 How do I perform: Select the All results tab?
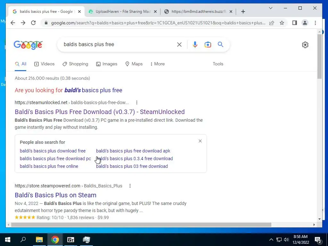click(x=20, y=64)
